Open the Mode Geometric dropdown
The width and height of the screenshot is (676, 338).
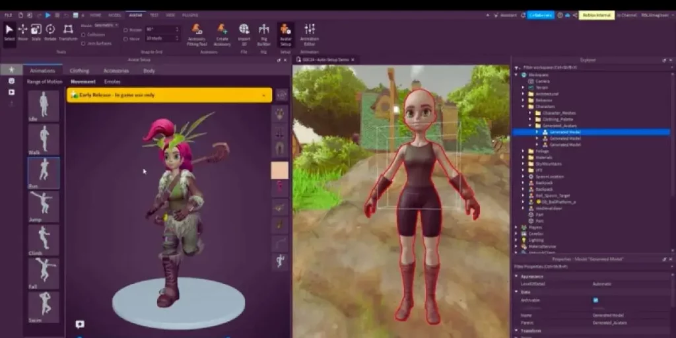pos(106,26)
